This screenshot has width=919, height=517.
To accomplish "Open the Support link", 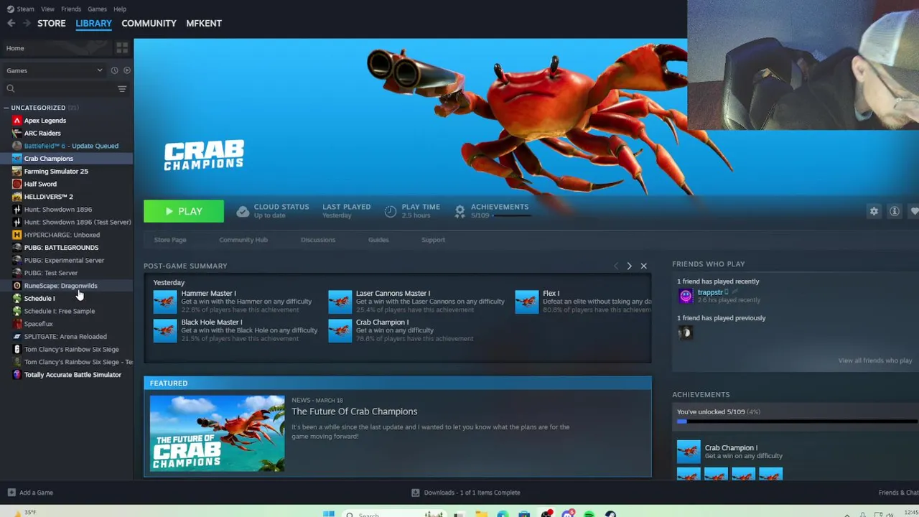I will click(433, 240).
